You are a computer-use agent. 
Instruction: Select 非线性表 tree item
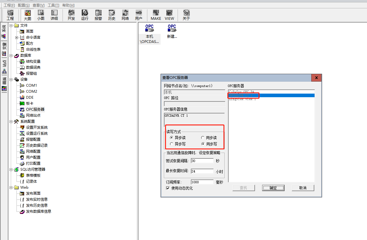[33, 49]
